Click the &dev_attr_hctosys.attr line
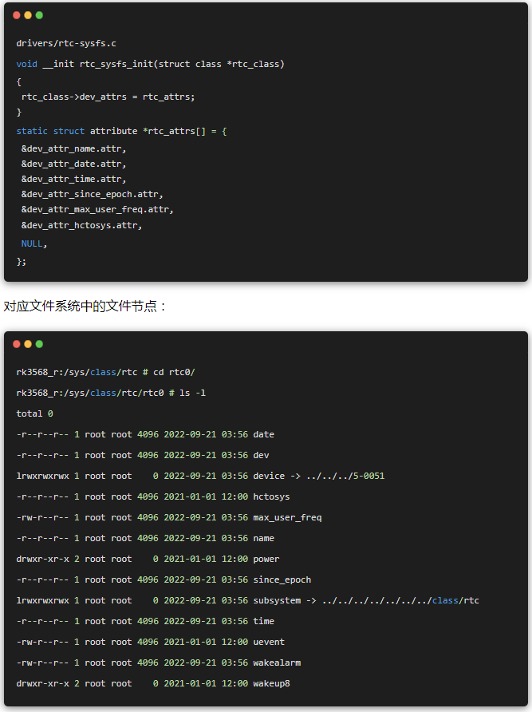This screenshot has width=532, height=712. point(81,225)
